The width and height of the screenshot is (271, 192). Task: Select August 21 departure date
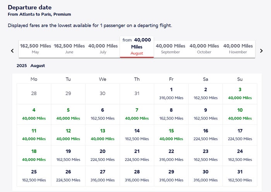[137, 156]
